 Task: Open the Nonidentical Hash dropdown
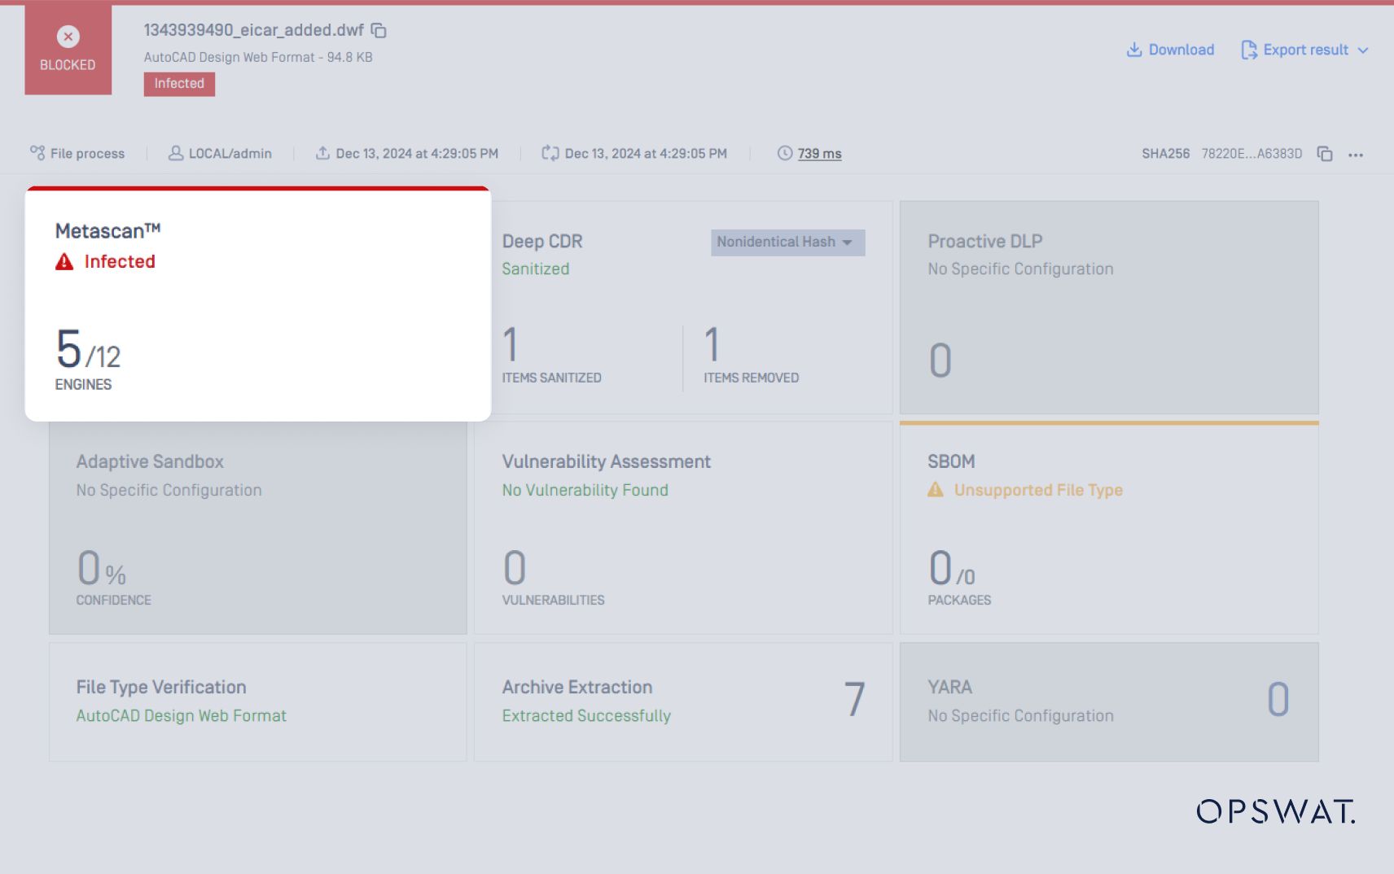(787, 242)
